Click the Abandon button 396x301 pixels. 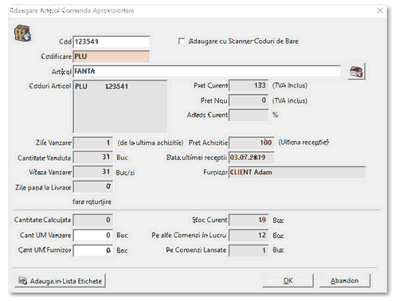click(x=344, y=280)
